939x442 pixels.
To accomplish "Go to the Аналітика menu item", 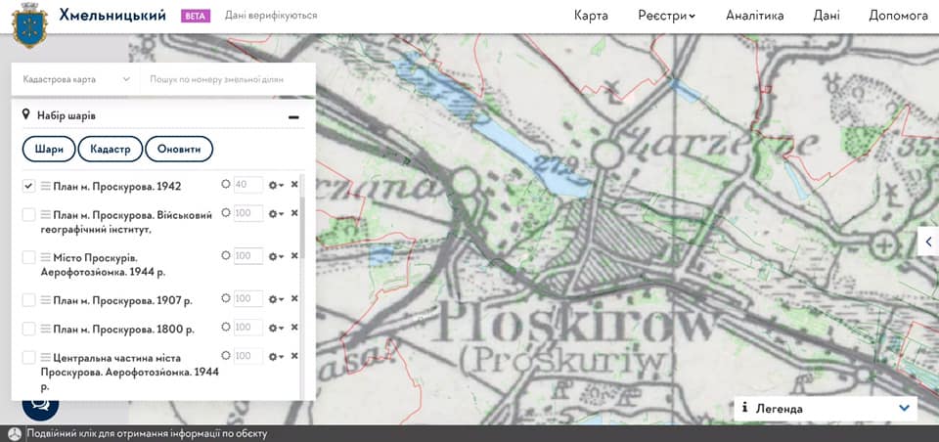I will 754,16.
